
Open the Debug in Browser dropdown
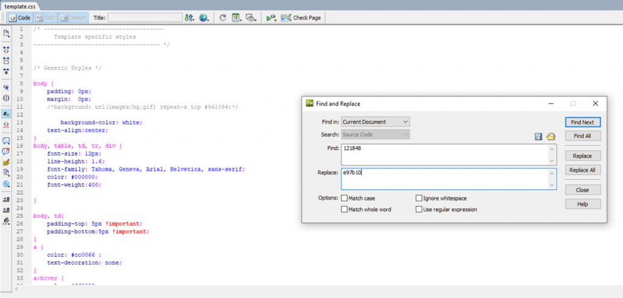(x=271, y=18)
